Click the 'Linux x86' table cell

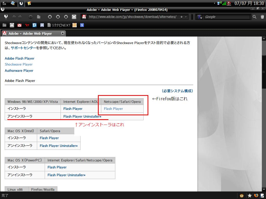pyautogui.click(x=17, y=189)
